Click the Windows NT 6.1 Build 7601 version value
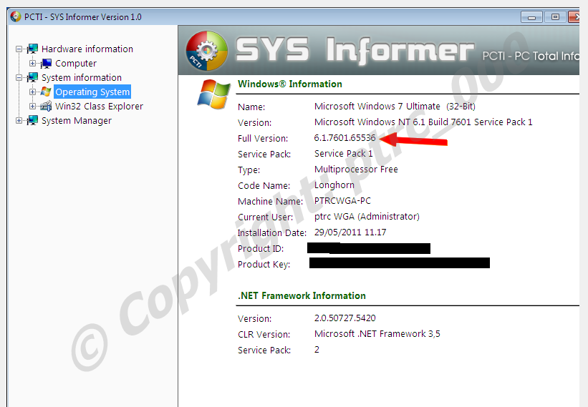Screen dimensions: 588x407 point(423,122)
